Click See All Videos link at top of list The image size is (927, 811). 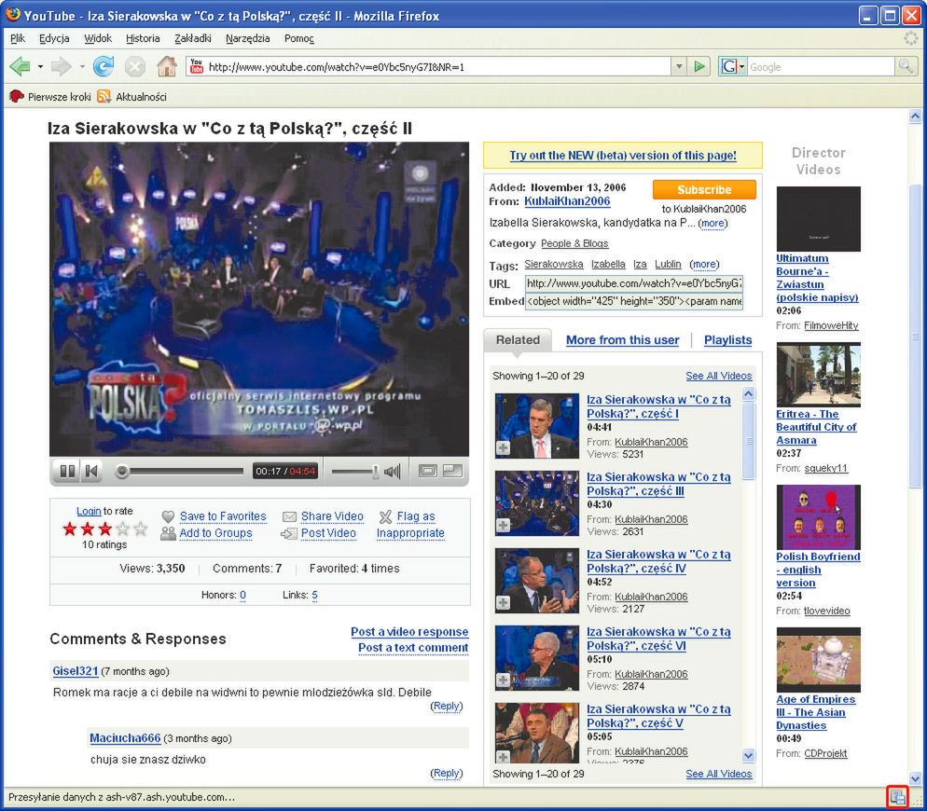(x=718, y=376)
